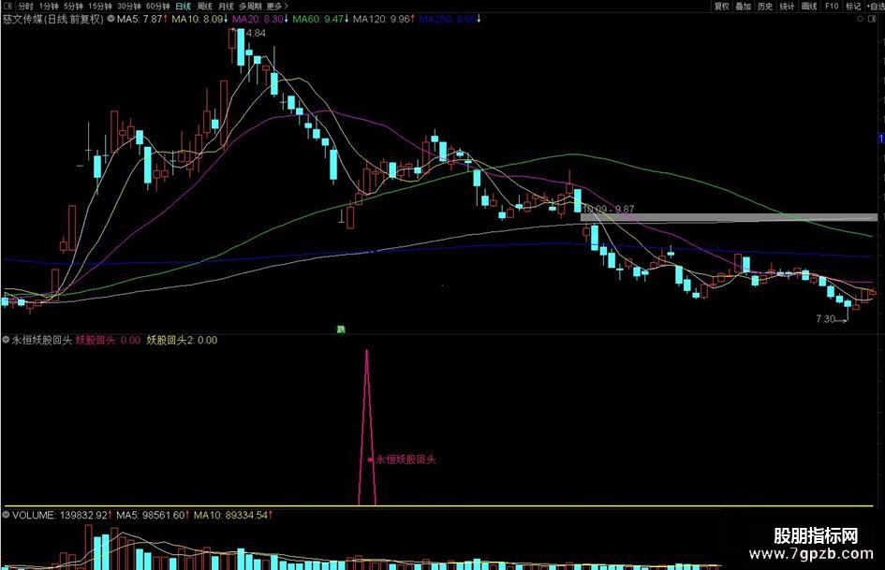Open dropdown arrow beside 永恒妖股回头 indicator
Viewport: 885px width, 570px height.
pos(7,340)
